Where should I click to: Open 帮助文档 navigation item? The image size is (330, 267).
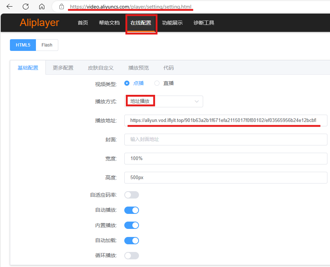click(109, 23)
